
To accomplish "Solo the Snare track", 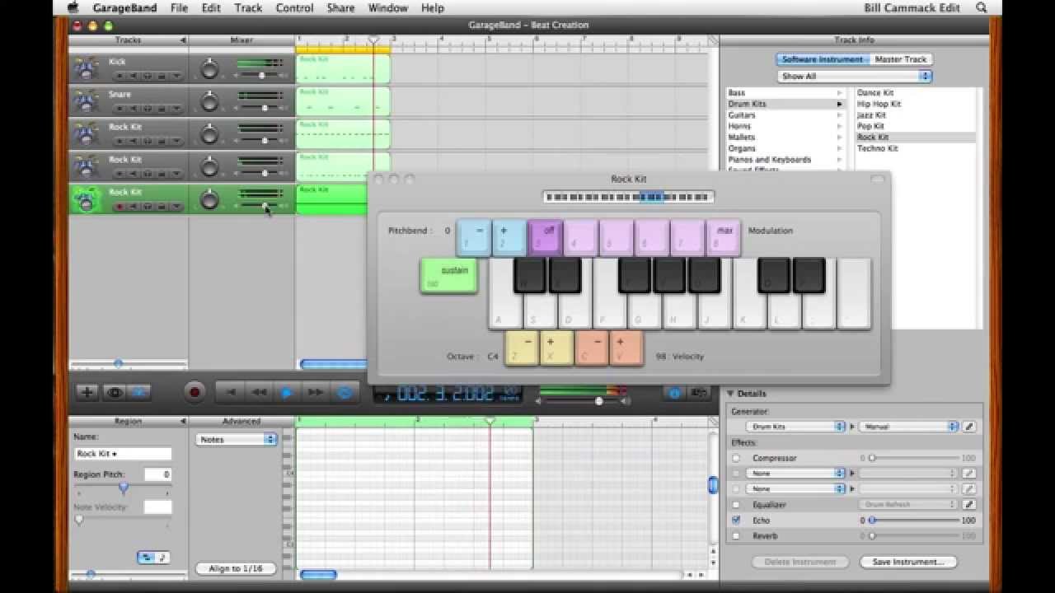I will (x=148, y=109).
